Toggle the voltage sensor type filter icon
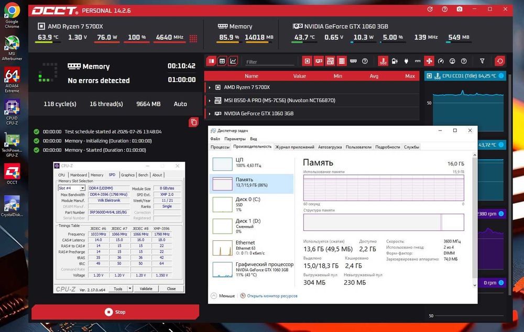 tap(418, 61)
